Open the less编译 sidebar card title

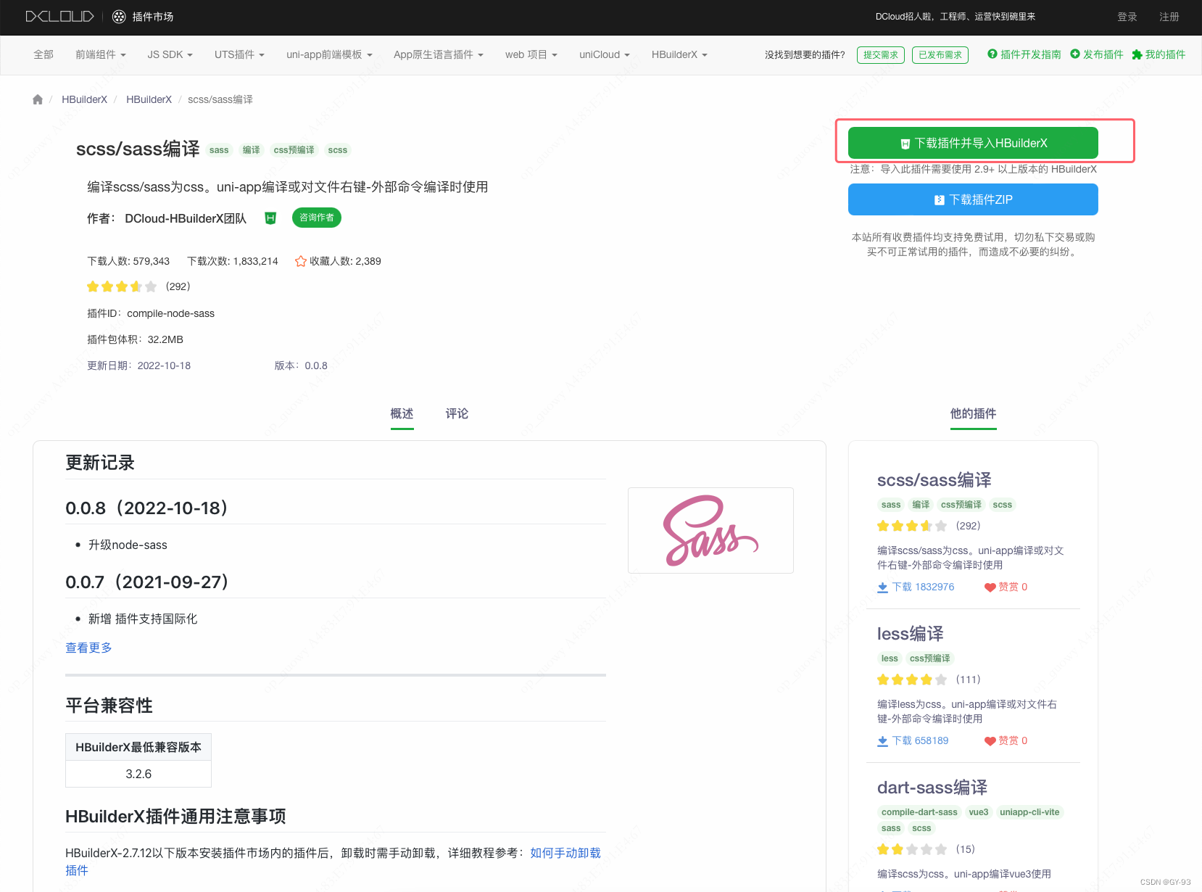point(911,634)
